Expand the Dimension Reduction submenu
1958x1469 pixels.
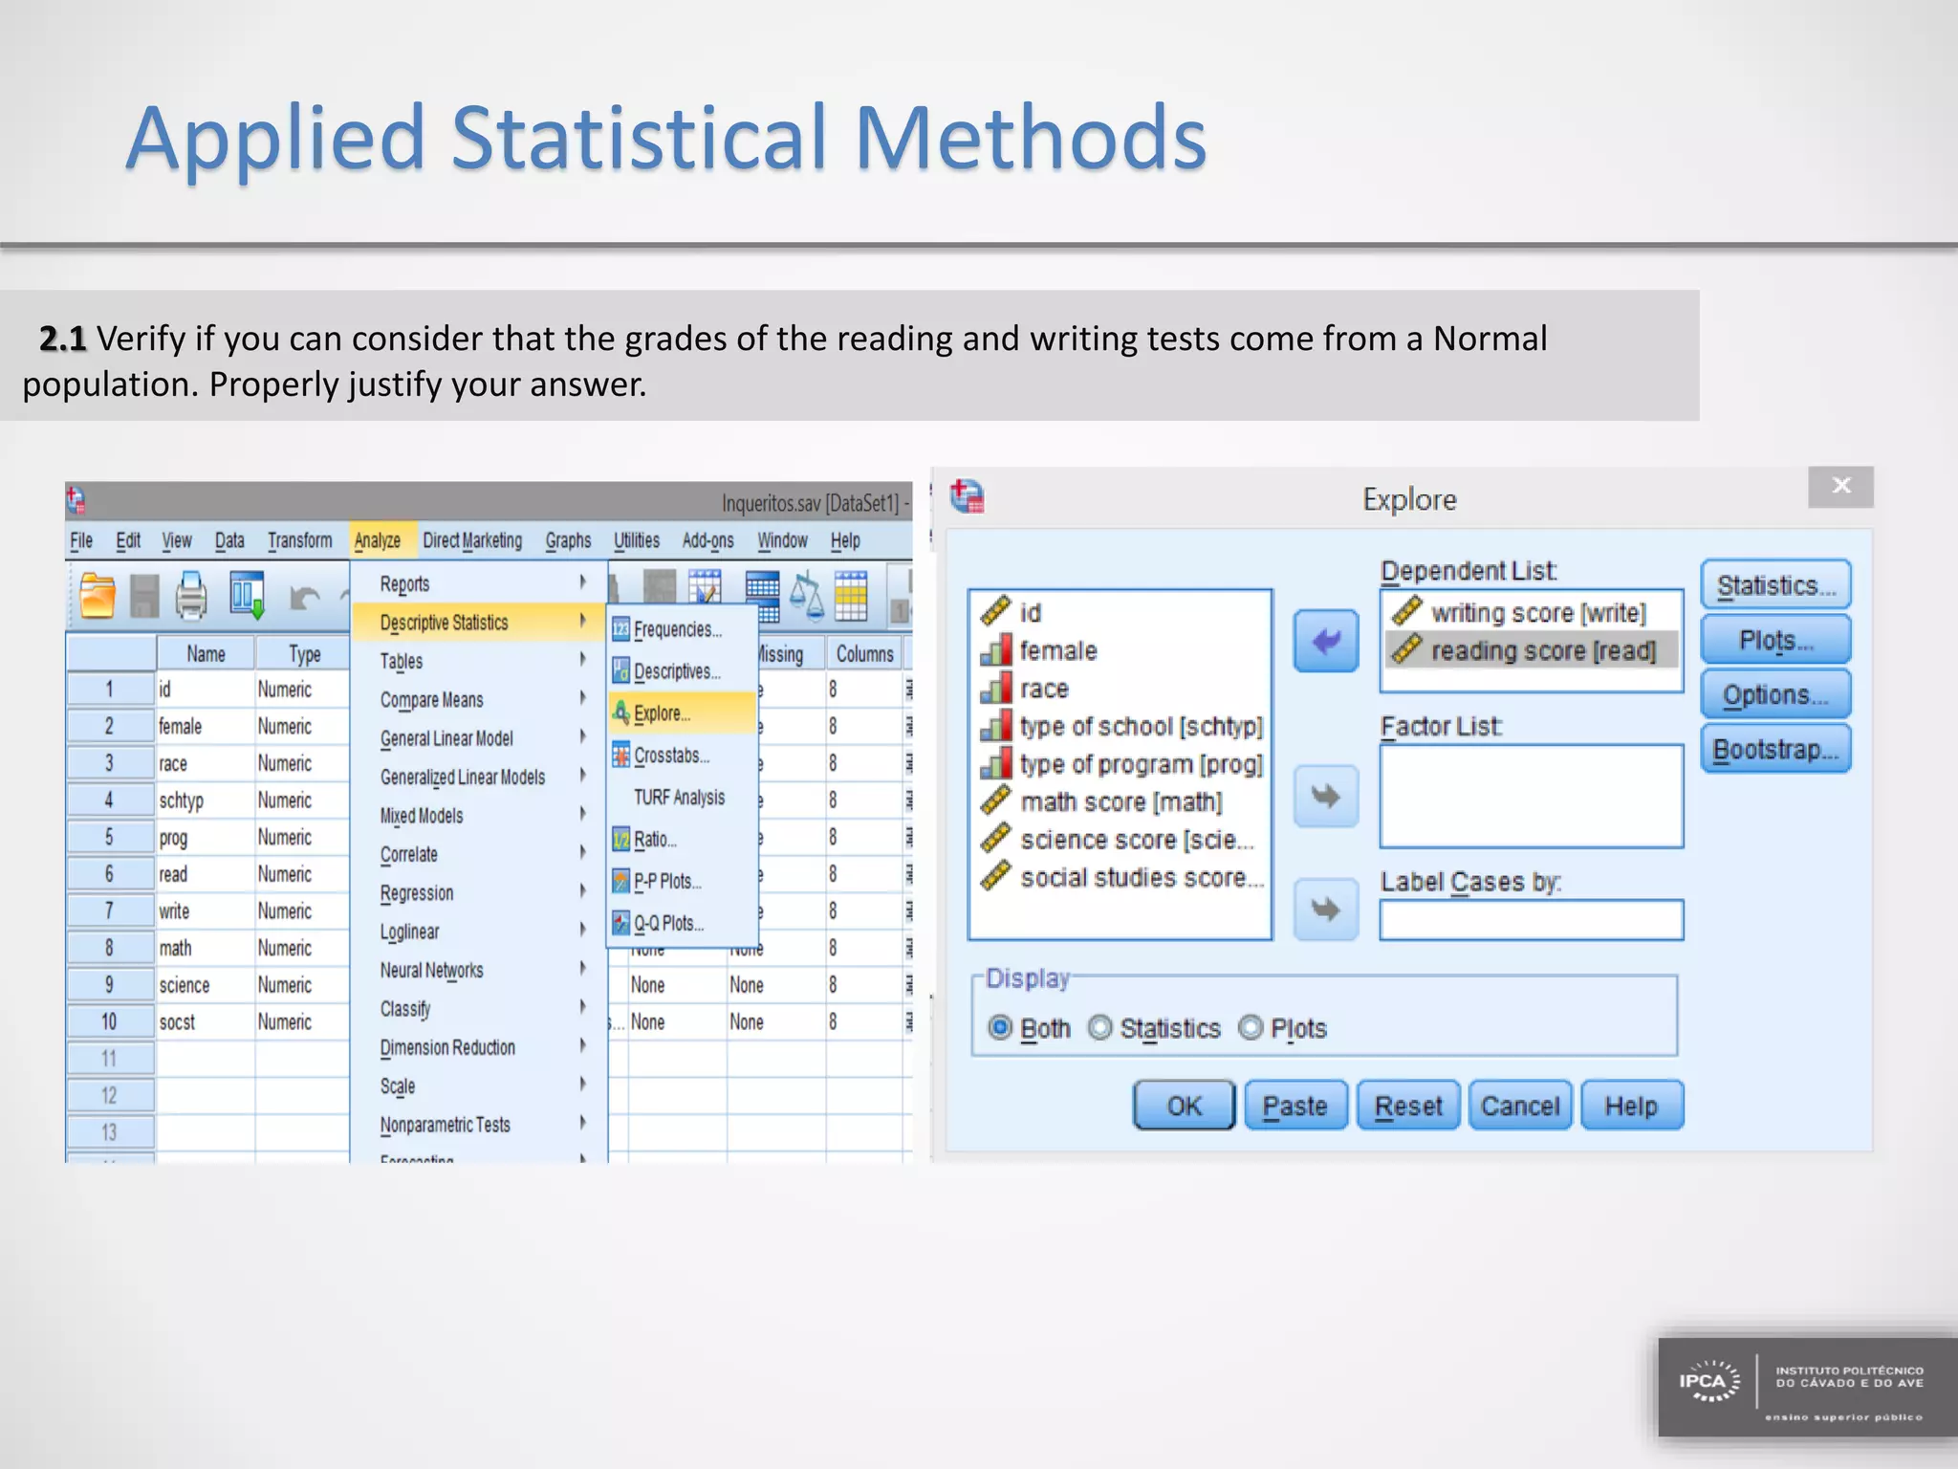[478, 1047]
